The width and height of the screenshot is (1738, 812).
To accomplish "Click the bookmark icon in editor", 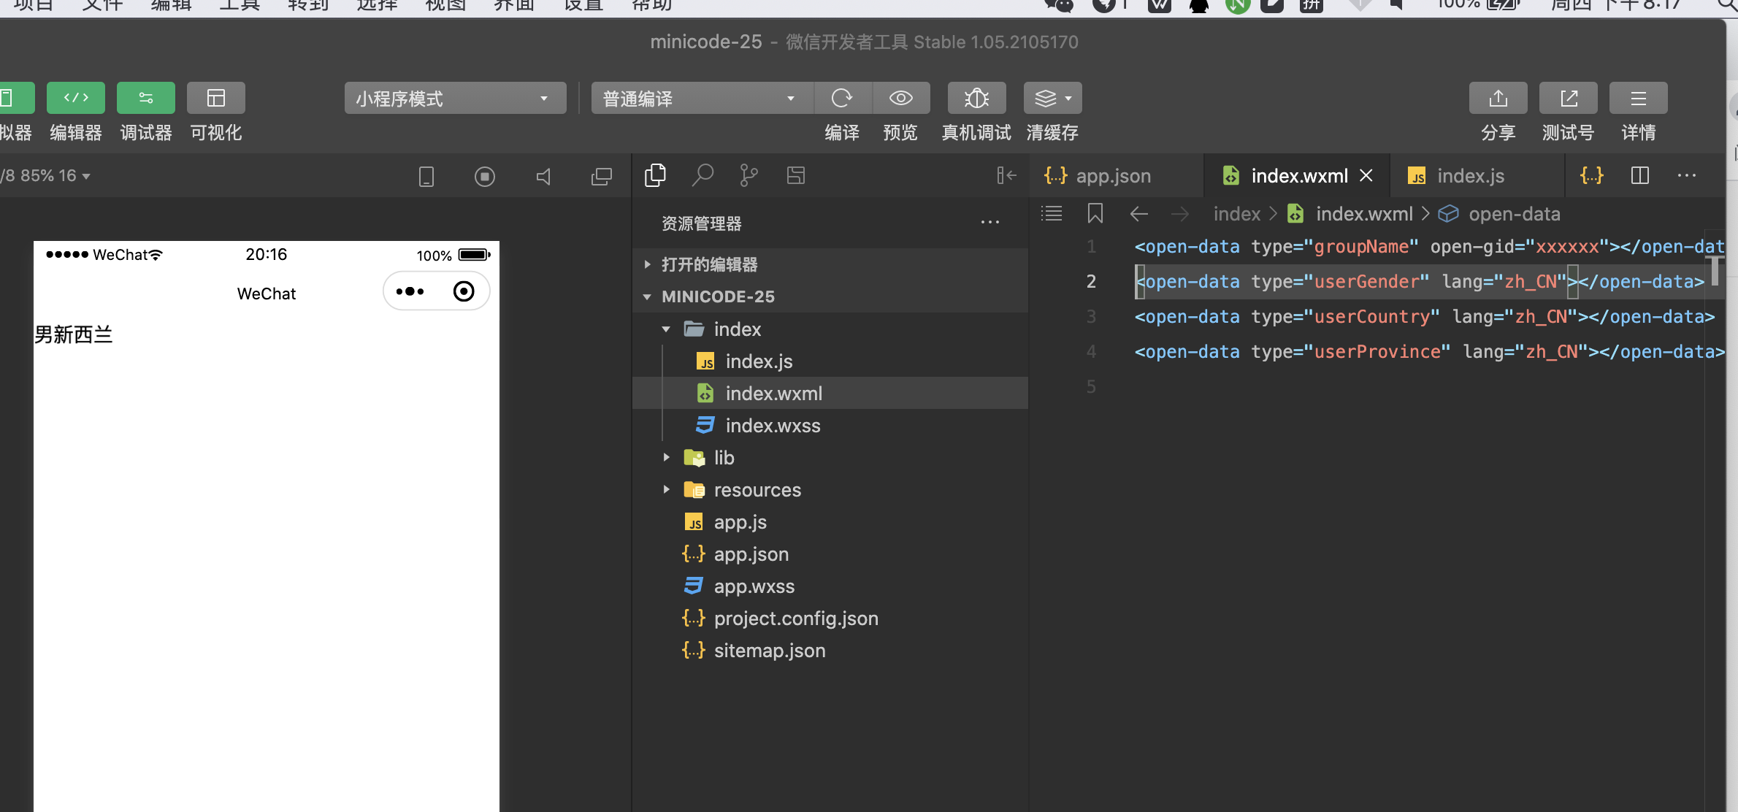I will click(1095, 214).
